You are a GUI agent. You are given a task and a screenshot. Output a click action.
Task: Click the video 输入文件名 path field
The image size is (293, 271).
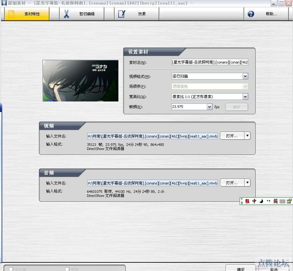(x=152, y=136)
